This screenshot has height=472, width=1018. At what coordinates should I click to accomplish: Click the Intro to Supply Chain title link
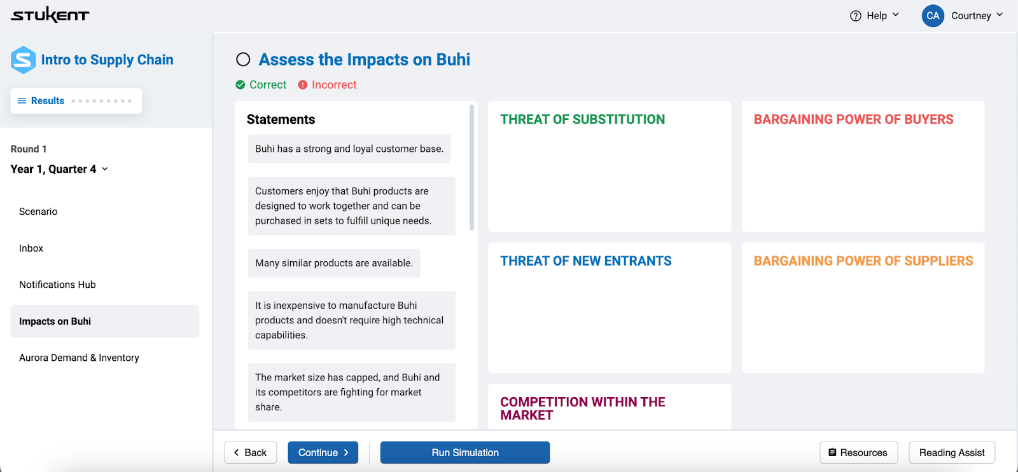point(108,60)
